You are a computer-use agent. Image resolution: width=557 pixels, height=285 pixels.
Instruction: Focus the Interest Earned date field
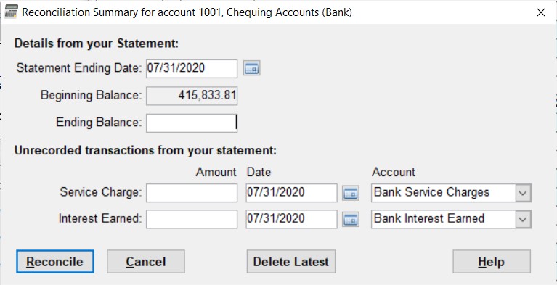tap(291, 219)
